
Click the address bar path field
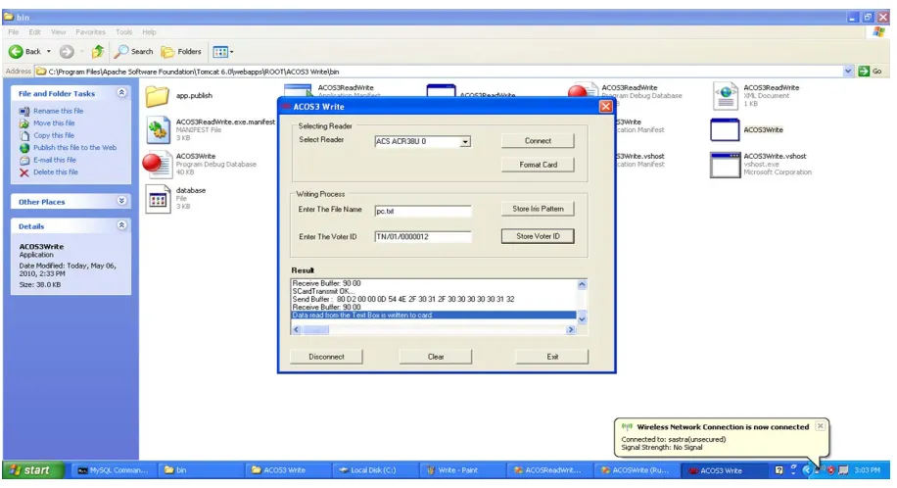[438, 72]
